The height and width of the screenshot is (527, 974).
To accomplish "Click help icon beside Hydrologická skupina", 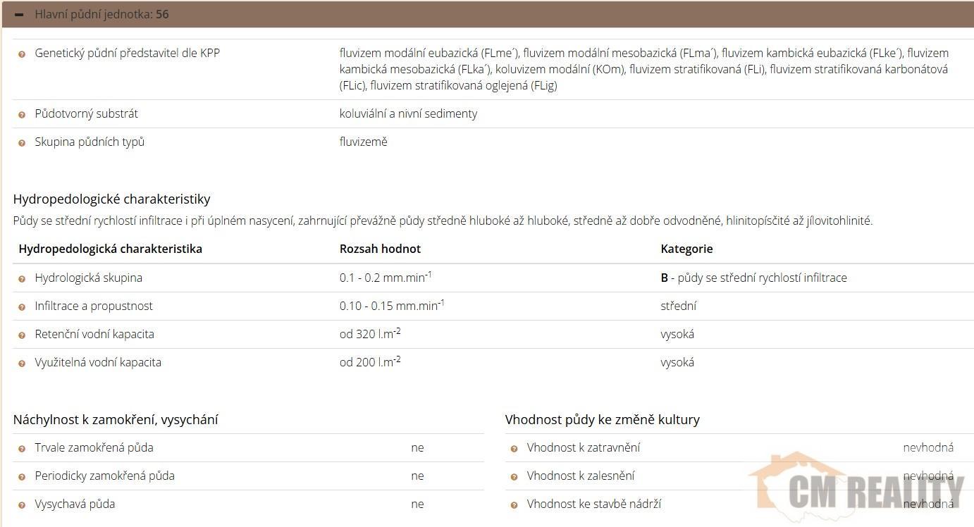I will 22,279.
